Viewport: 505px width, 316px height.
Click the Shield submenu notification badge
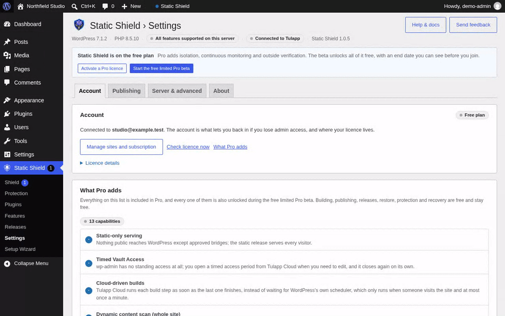coord(25,183)
